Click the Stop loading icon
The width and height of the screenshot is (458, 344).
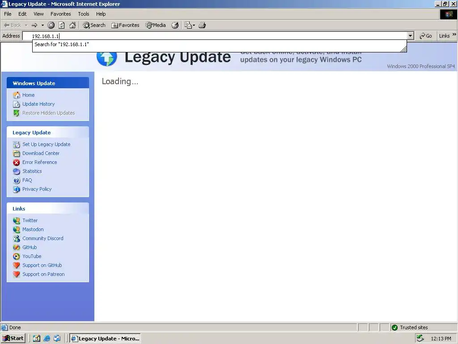(51, 25)
